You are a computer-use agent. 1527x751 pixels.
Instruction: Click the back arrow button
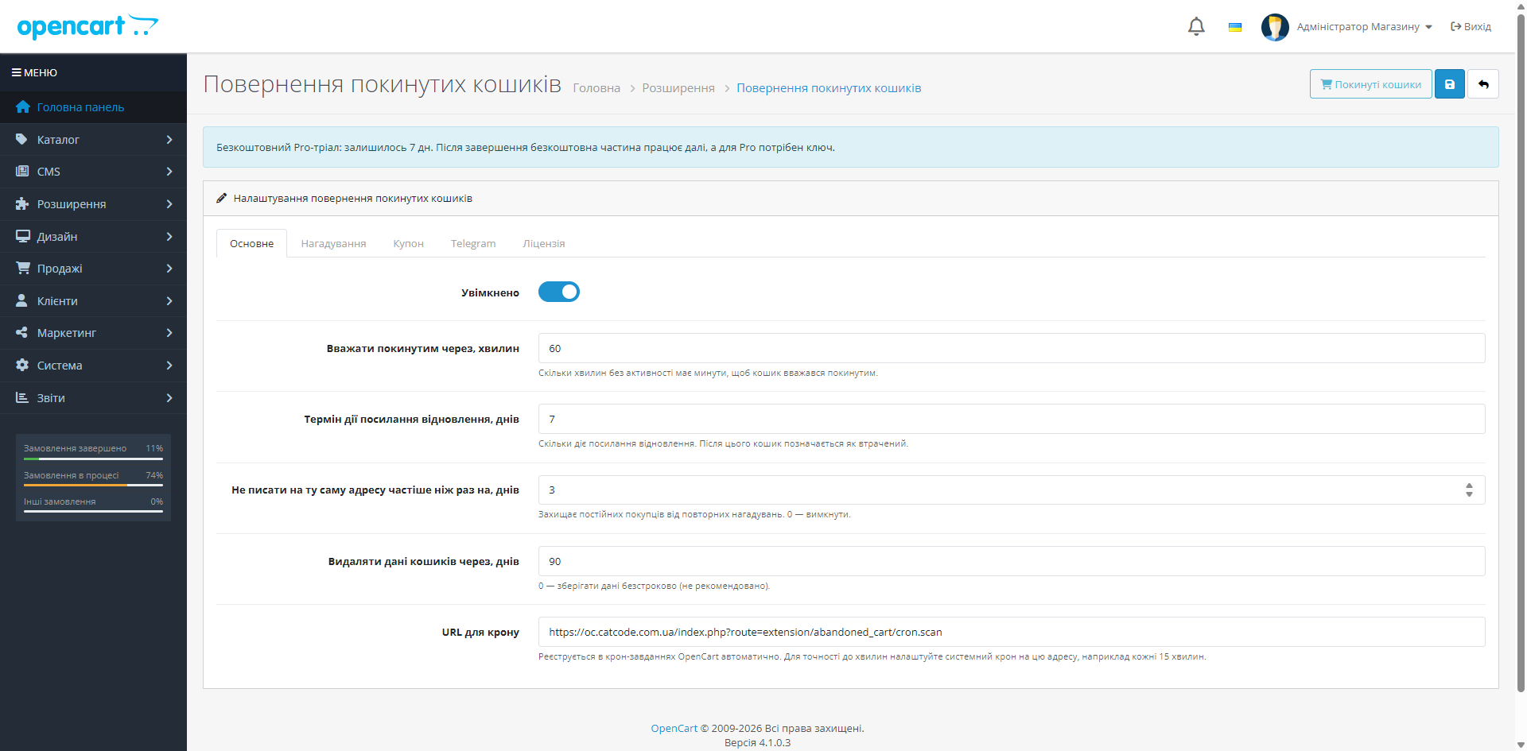tap(1483, 84)
